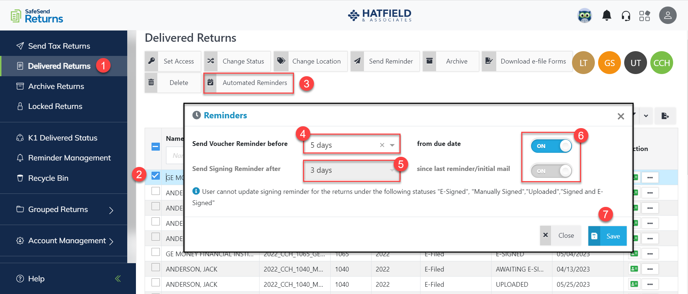The image size is (688, 294).
Task: Click the notification bell icon
Action: click(606, 16)
